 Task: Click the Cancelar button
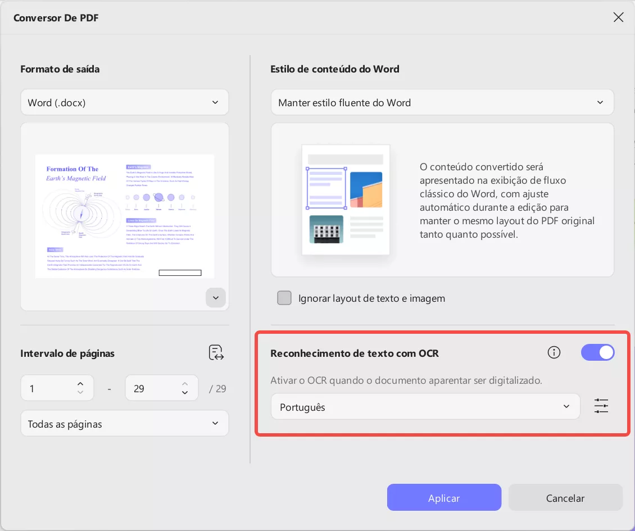pos(565,497)
